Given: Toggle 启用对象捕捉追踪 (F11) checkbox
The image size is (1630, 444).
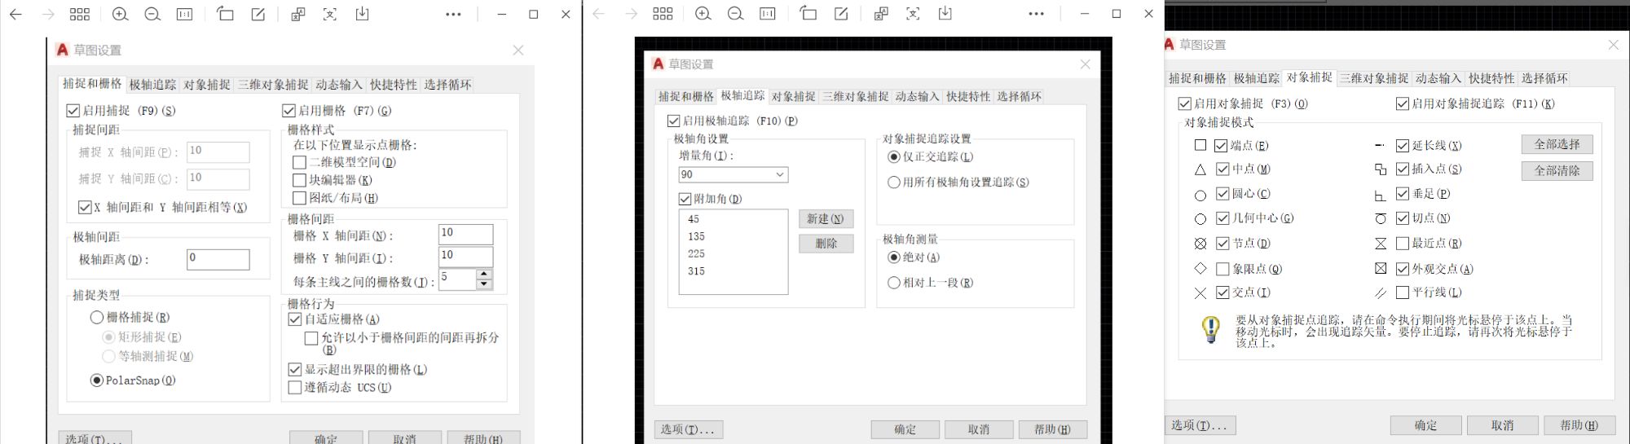Looking at the screenshot, I should click(1403, 103).
